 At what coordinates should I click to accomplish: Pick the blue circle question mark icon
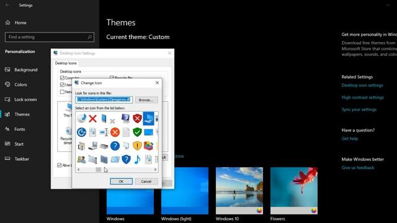click(115, 146)
